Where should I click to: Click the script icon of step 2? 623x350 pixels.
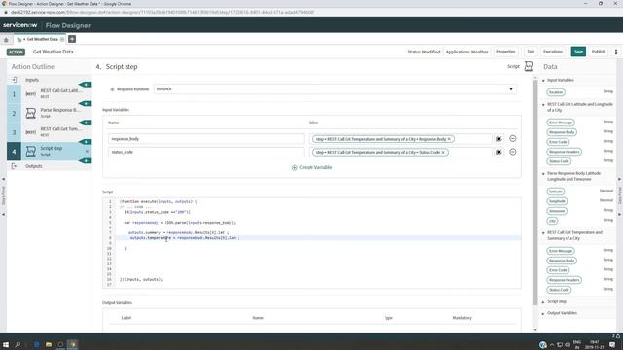(30, 113)
